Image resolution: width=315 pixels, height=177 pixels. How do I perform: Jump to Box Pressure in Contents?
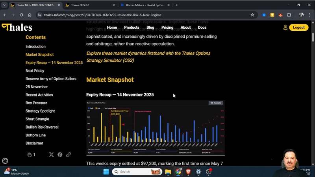tap(36, 103)
